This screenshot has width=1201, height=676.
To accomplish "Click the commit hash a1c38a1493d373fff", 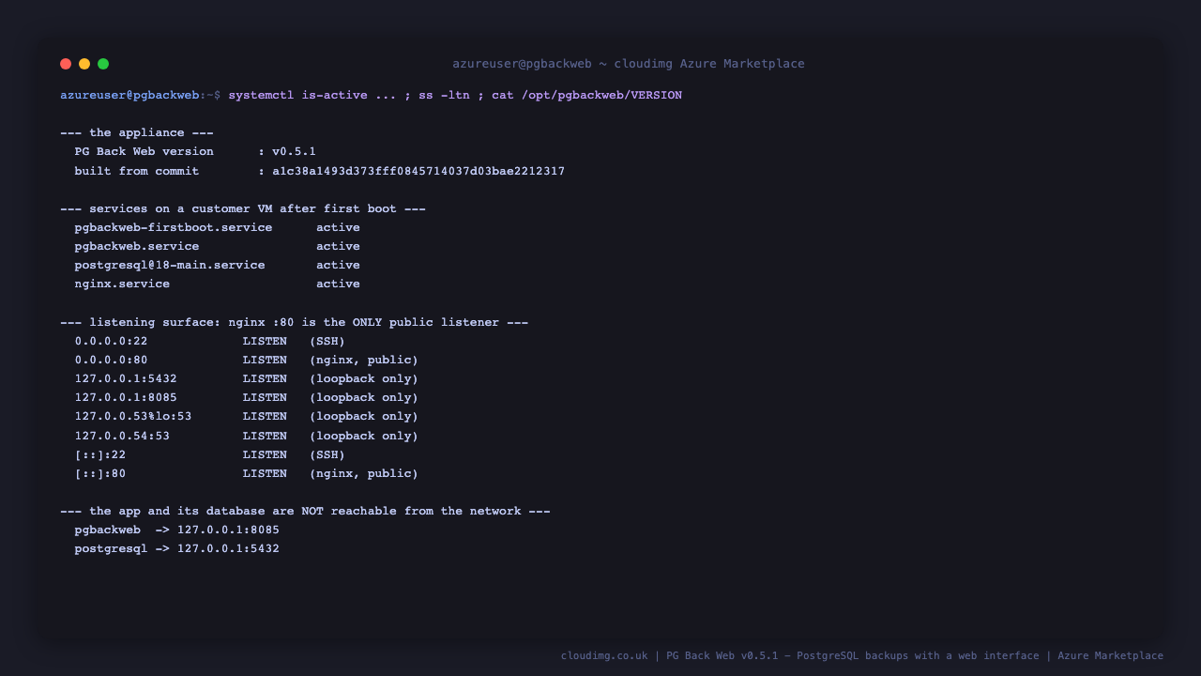I will (418, 171).
